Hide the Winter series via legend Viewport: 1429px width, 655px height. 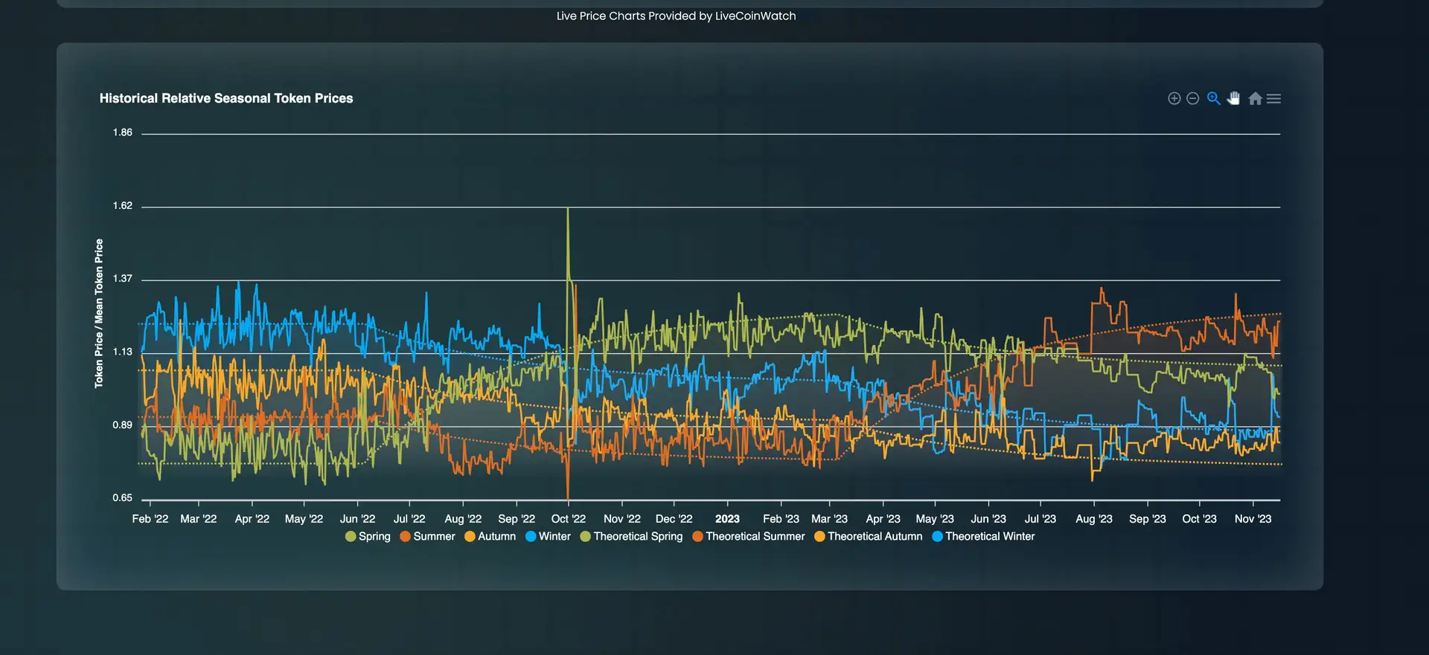[x=548, y=537]
